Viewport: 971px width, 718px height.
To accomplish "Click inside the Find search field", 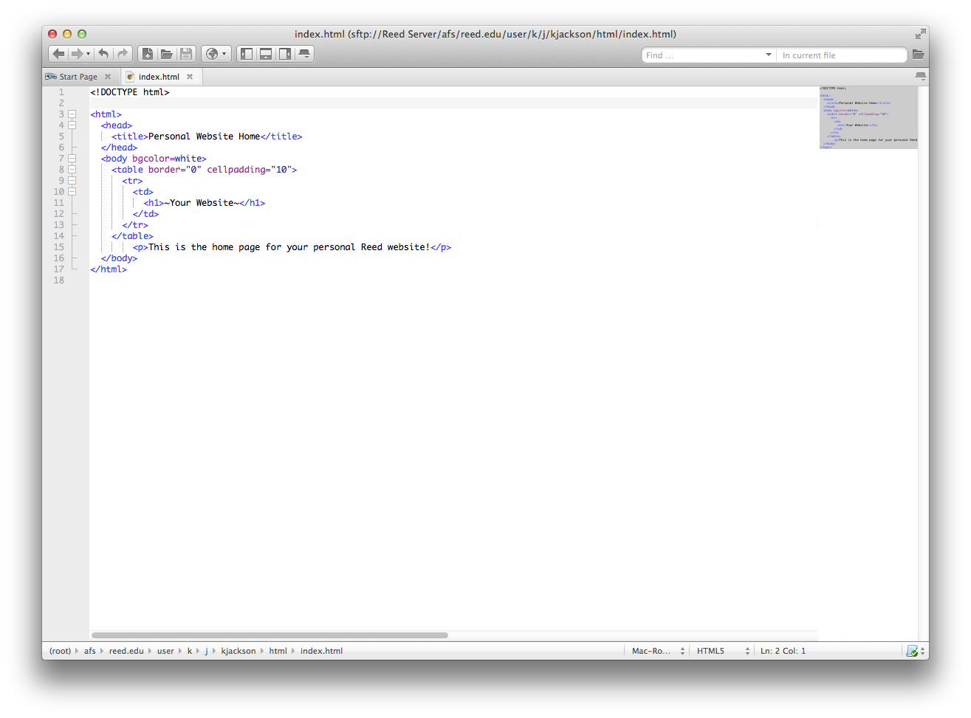I will 701,55.
